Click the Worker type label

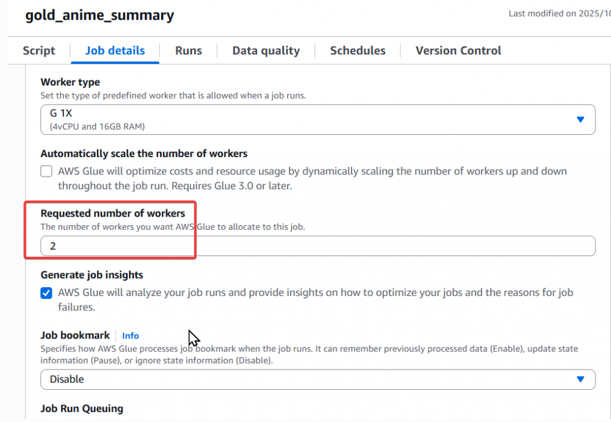click(x=70, y=82)
